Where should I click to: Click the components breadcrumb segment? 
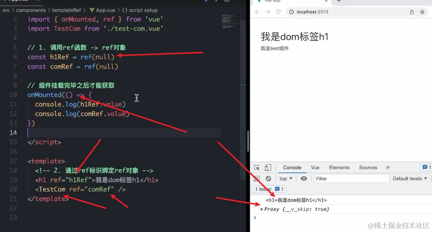click(31, 10)
